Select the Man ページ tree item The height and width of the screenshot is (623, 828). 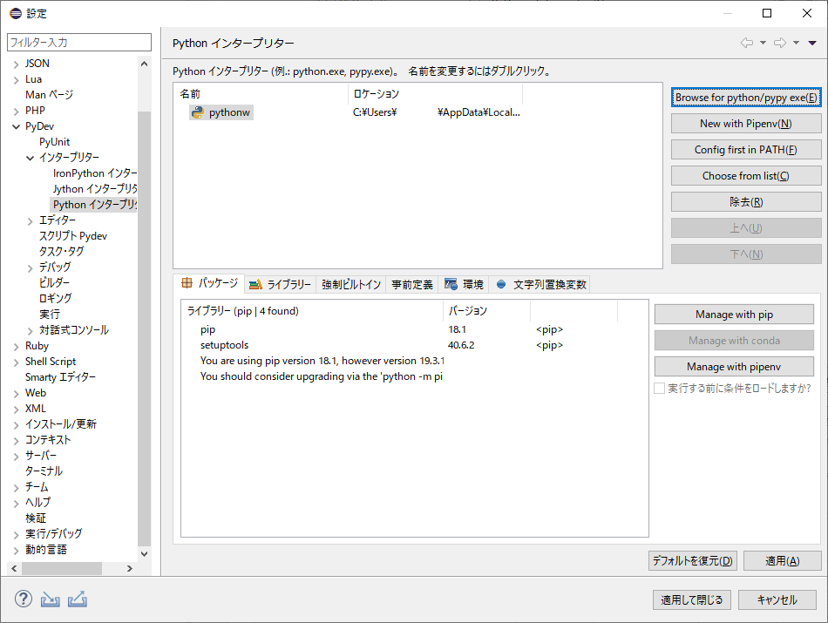[x=49, y=95]
